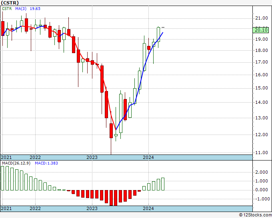This screenshot has height=218, width=272.
Task: Click 2024 on the price chart timeline
Action: (148, 157)
